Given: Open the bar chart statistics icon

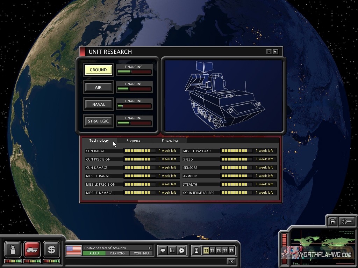Looking at the screenshot, I should [x=172, y=250].
